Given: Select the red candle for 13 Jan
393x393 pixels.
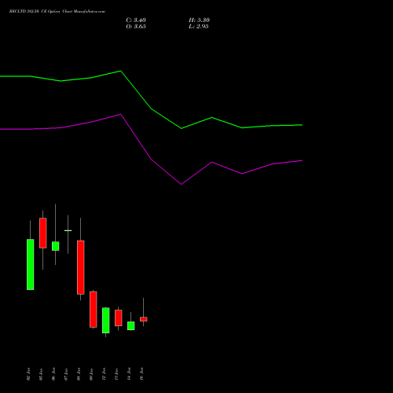Looking at the screenshot, I should pyautogui.click(x=119, y=318).
